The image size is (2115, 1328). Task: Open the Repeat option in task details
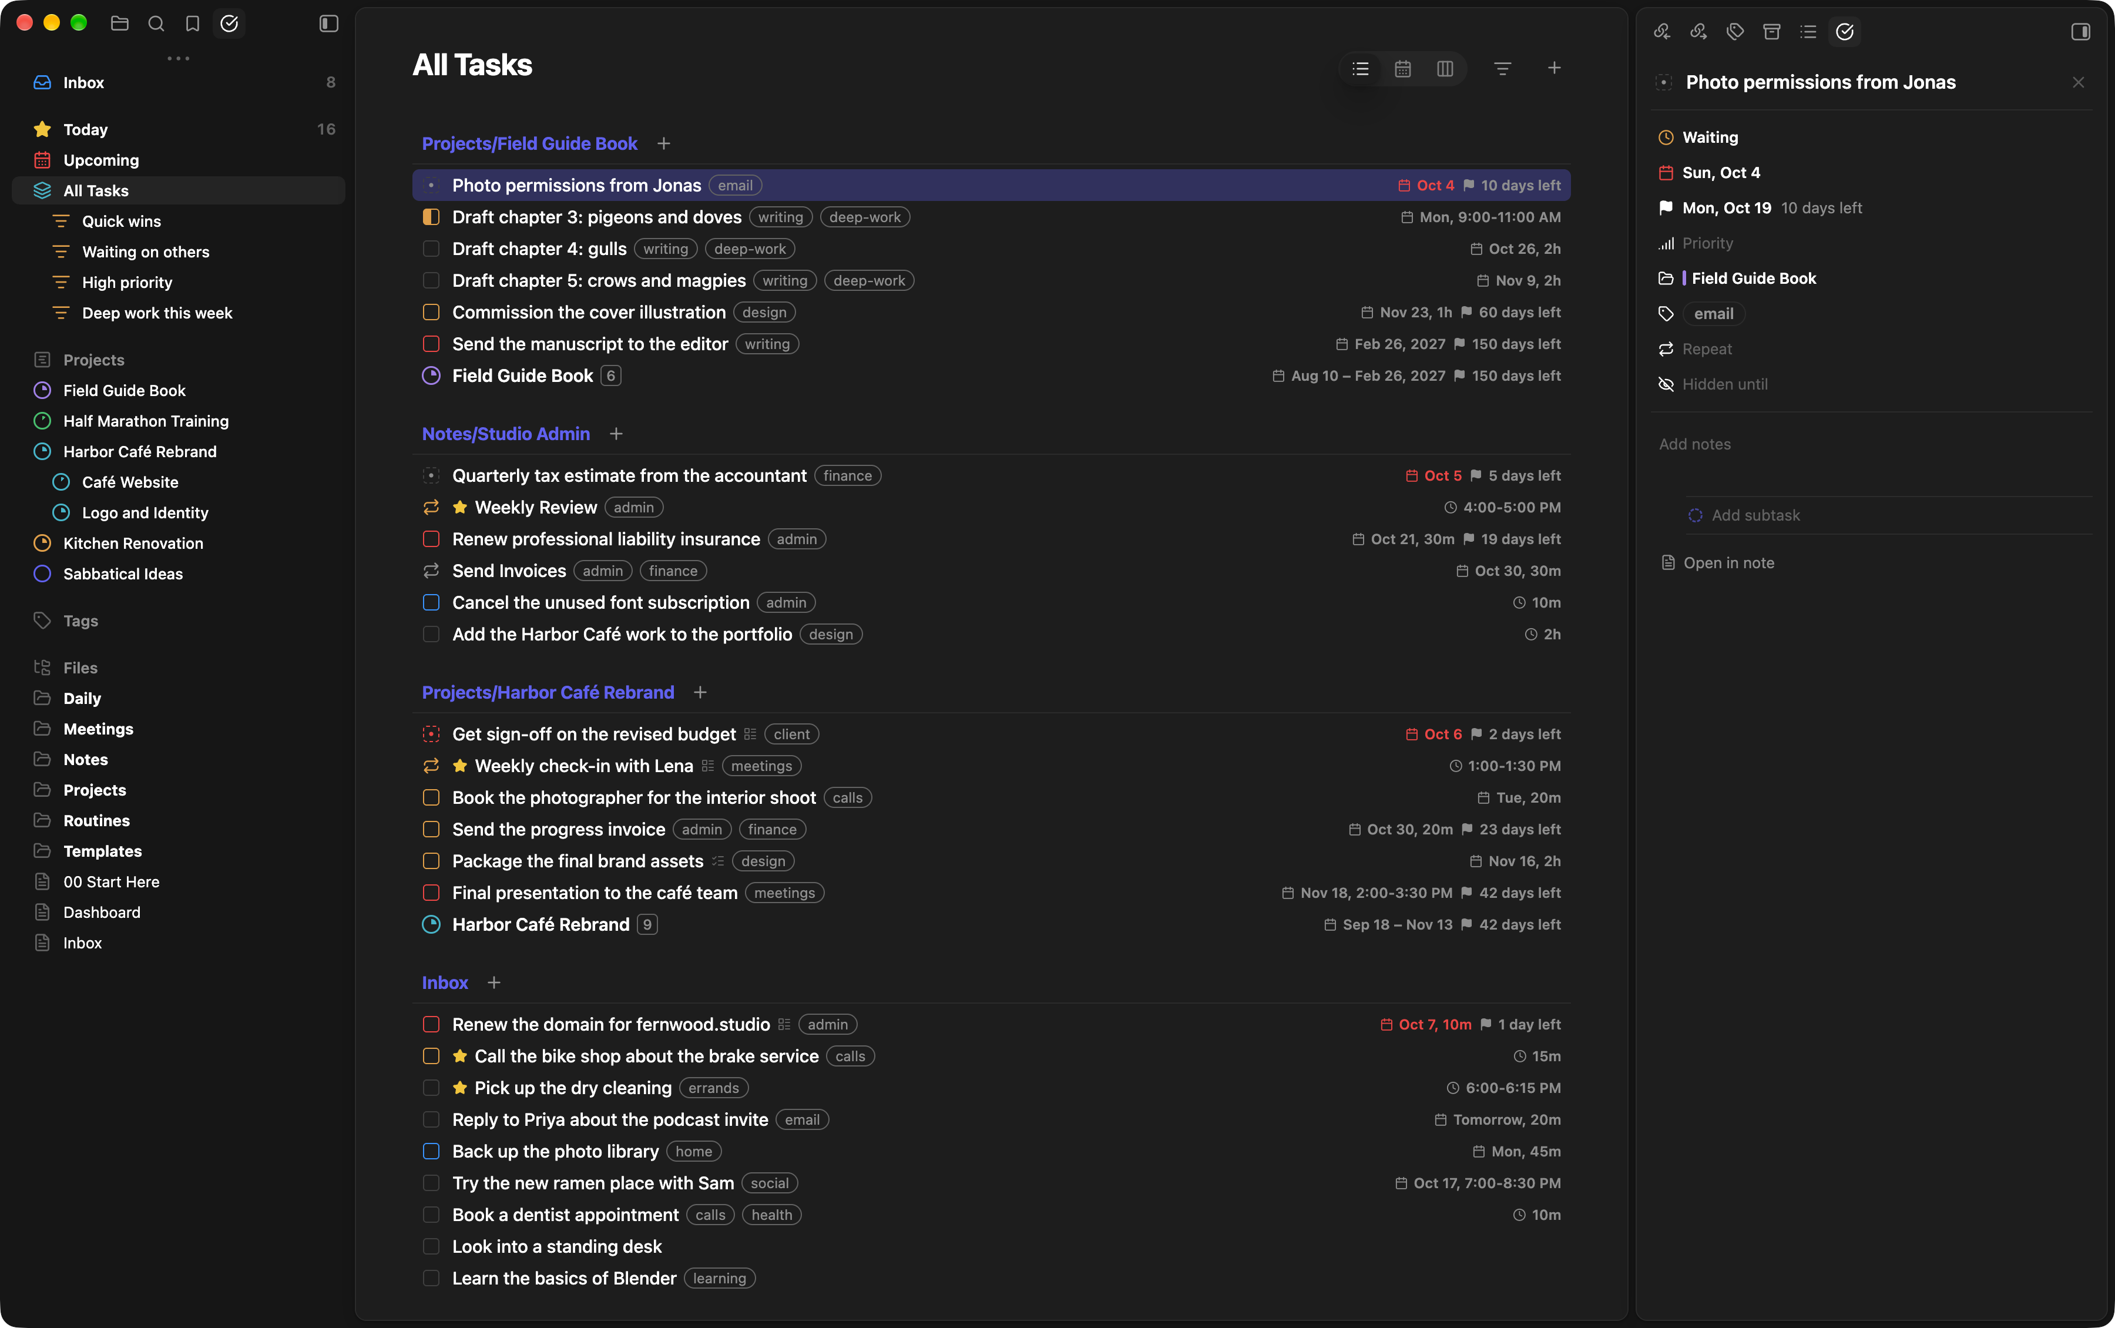coord(1707,348)
